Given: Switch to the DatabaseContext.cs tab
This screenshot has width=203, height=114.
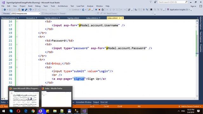Looking at the screenshot, I should [x=9, y=18].
